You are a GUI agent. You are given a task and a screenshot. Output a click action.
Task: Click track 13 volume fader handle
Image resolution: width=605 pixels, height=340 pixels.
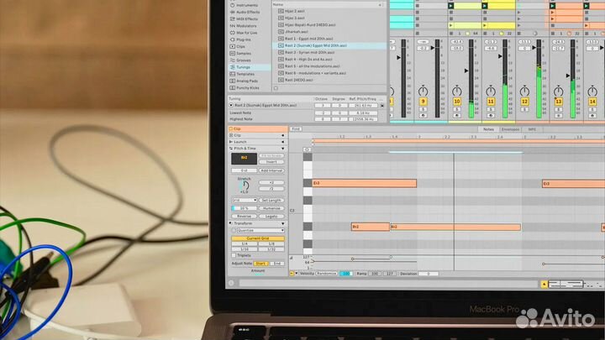tap(568, 76)
